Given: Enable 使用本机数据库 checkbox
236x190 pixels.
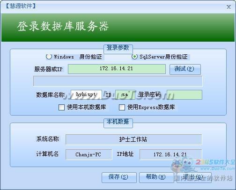Looking at the screenshot, I should [61, 107].
